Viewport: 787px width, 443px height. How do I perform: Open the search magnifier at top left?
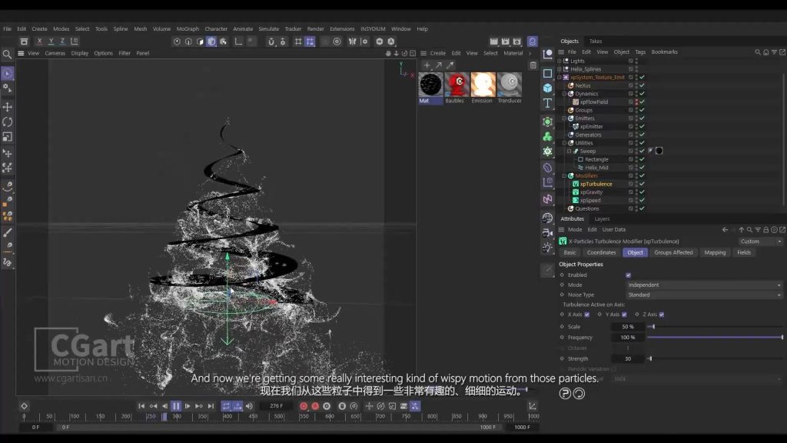7,55
